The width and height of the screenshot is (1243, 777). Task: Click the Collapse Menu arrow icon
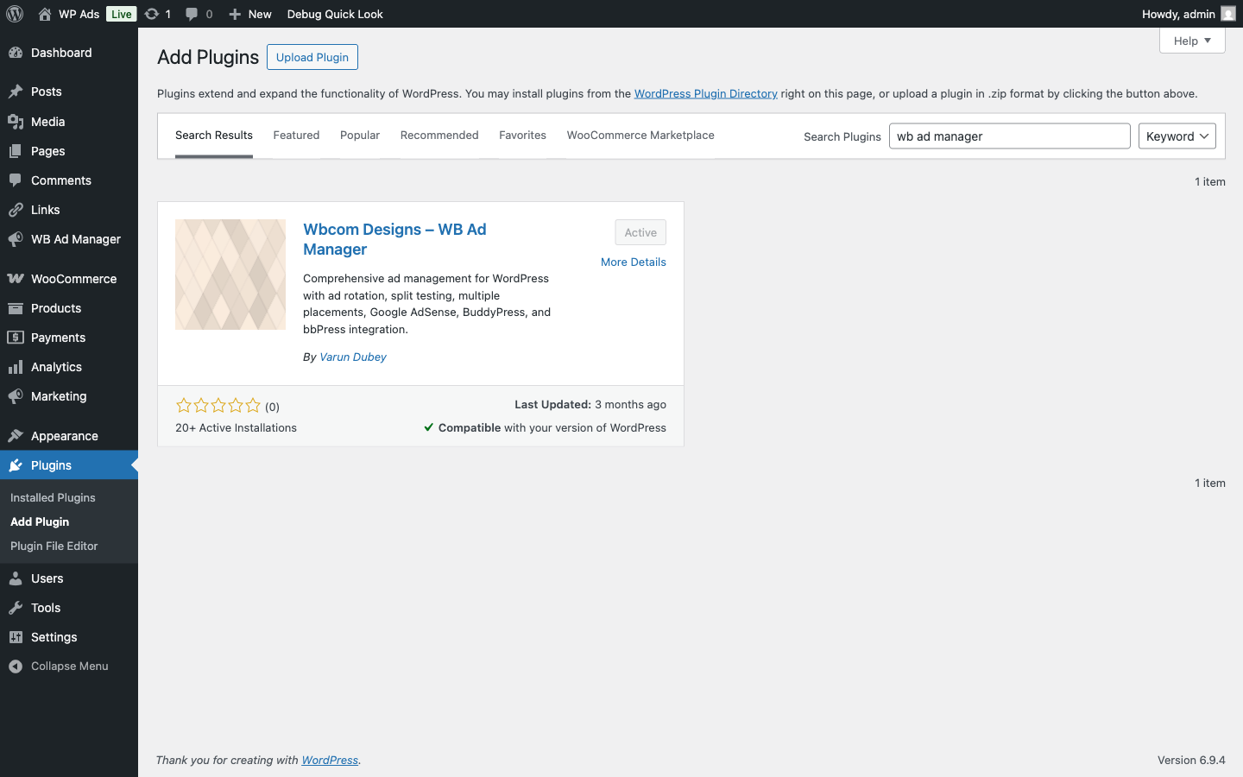pos(16,666)
